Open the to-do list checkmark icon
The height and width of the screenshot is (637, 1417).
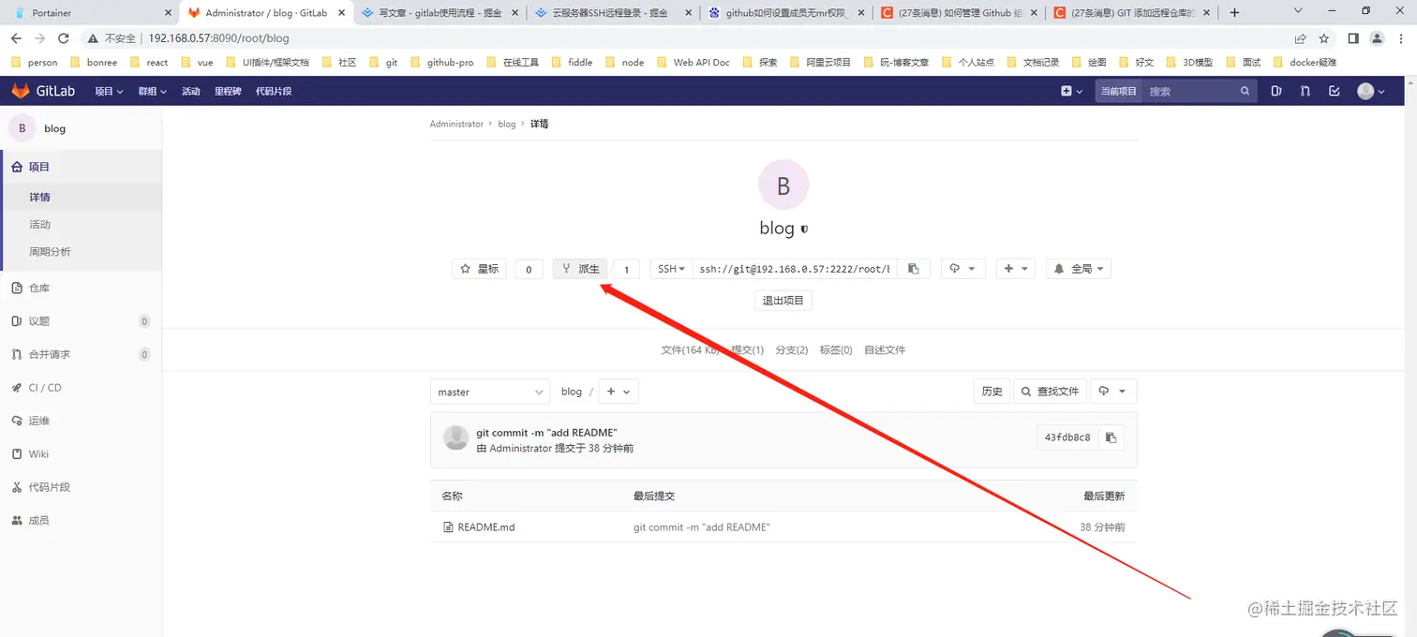1335,91
